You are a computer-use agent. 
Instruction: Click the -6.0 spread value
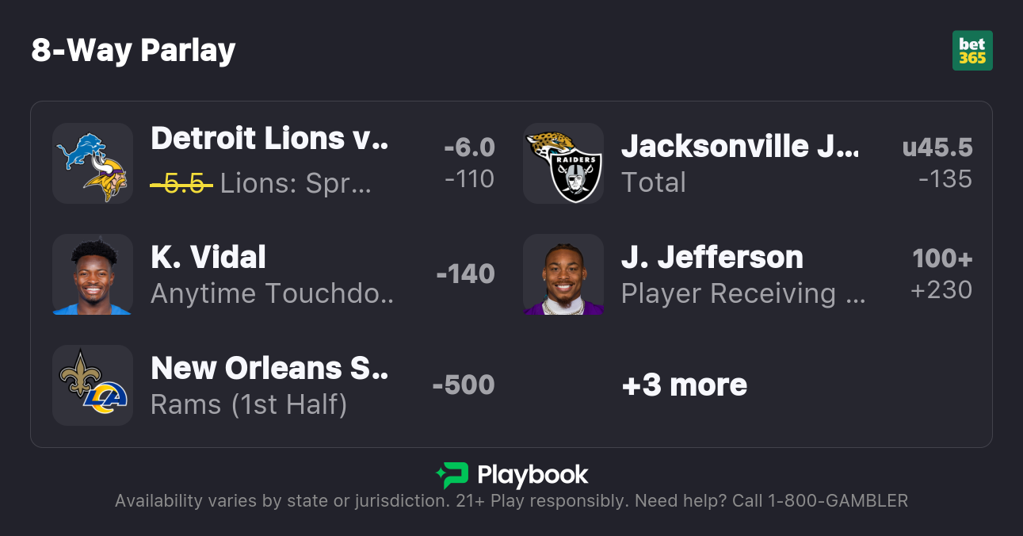[469, 147]
